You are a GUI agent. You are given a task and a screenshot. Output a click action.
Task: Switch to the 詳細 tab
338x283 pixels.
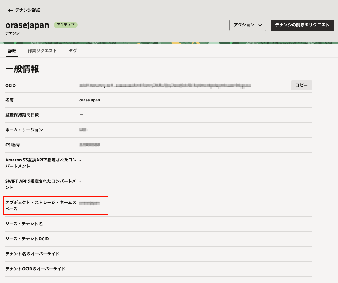[12, 51]
